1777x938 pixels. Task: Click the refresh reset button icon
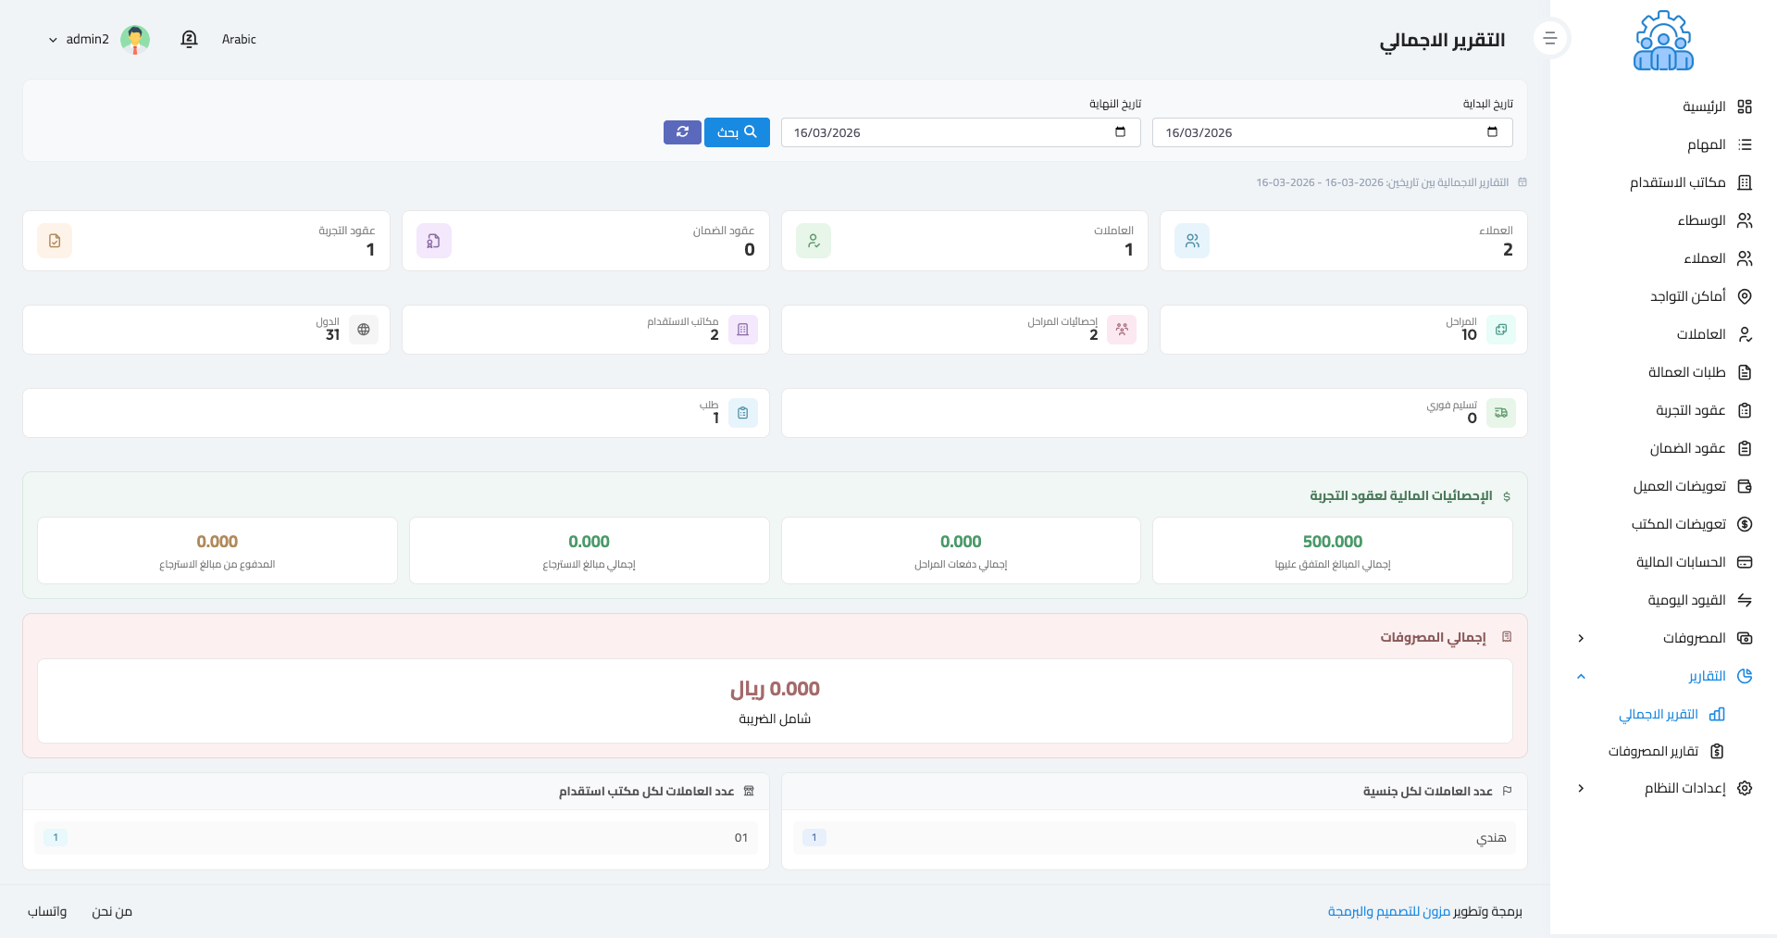pos(682,132)
